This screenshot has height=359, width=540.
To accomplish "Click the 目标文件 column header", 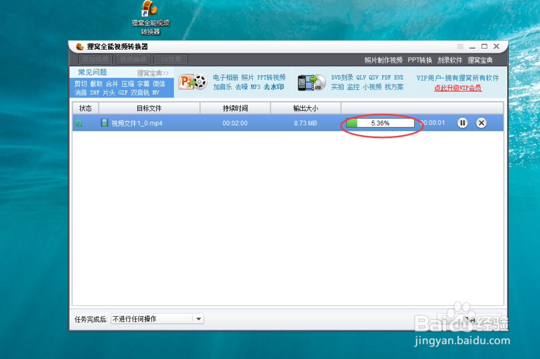I will (x=149, y=108).
